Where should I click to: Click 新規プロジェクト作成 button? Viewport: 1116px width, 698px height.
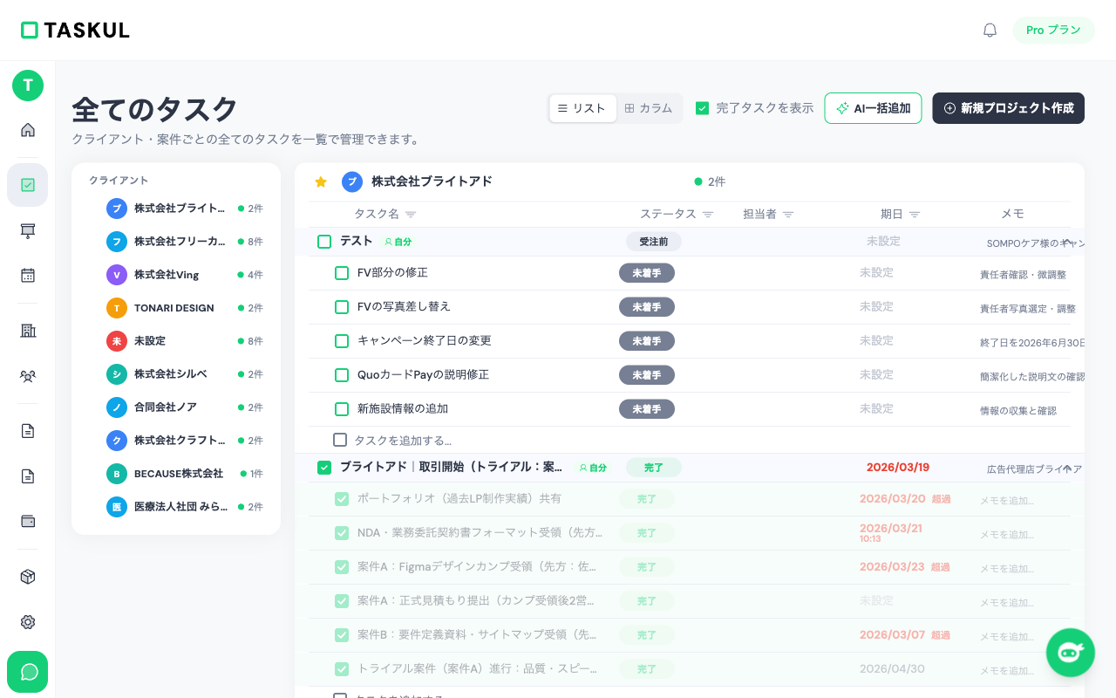point(1008,108)
